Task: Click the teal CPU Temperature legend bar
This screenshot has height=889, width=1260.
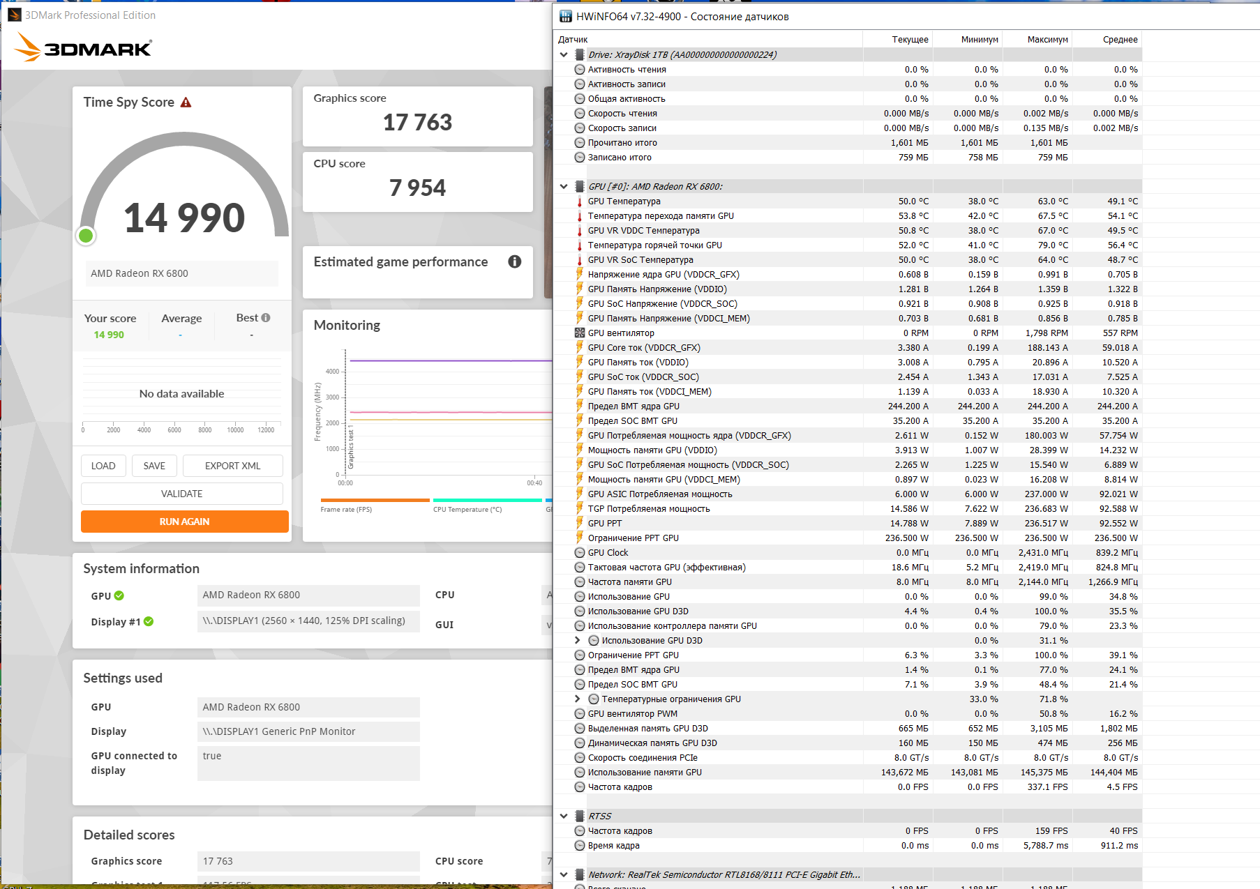Action: point(488,500)
